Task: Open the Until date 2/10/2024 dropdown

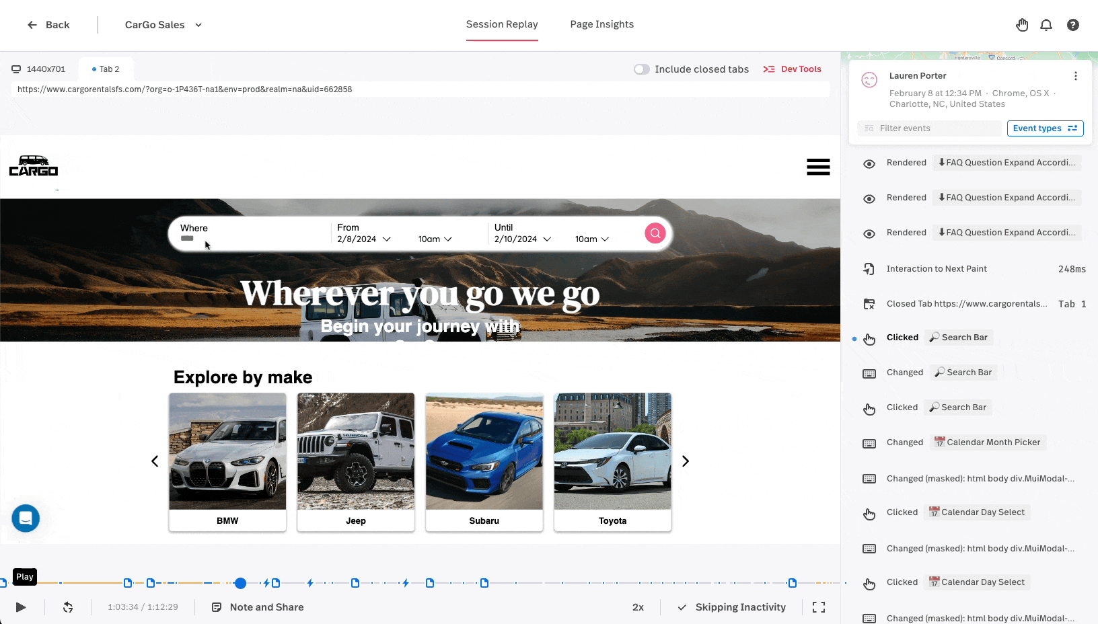Action: tap(522, 239)
